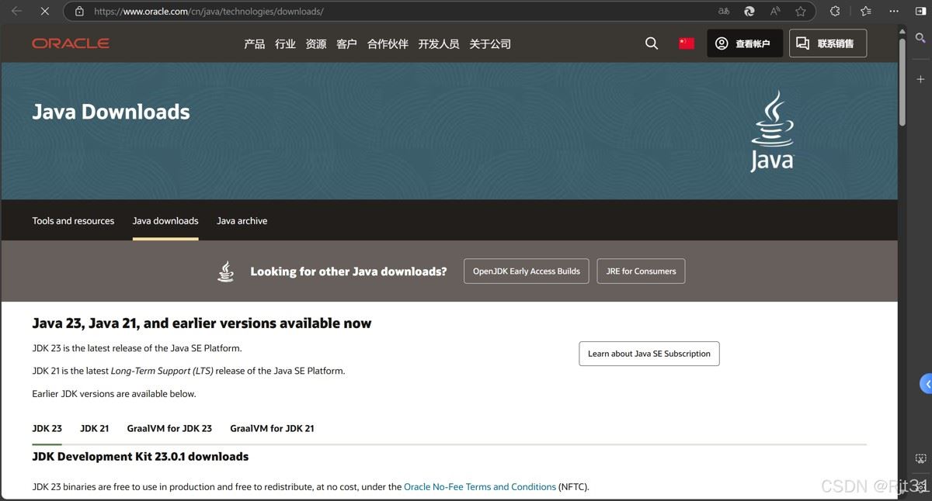Select the China flag country icon
The image size is (932, 501).
[687, 43]
